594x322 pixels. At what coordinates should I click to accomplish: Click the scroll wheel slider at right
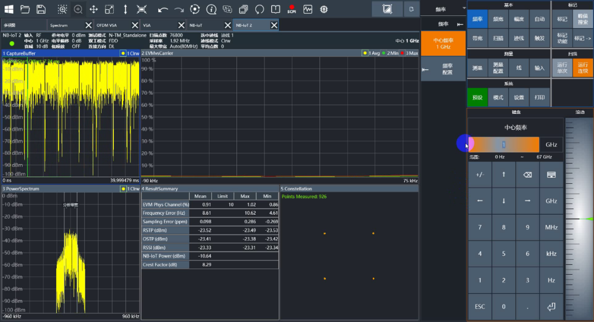(x=579, y=219)
